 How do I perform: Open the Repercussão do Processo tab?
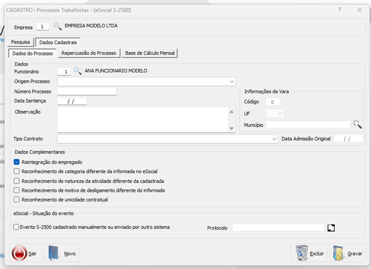click(x=89, y=53)
